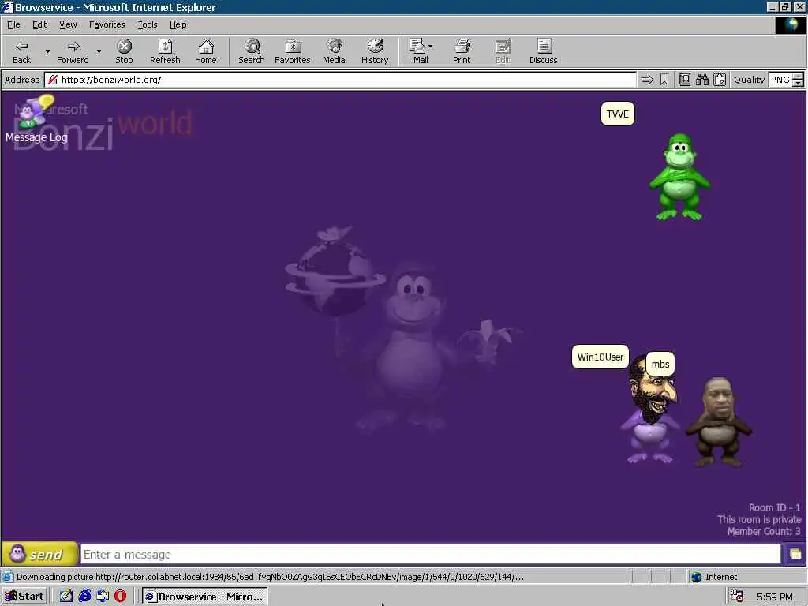
Task: Click the screenshot icon beside the bookmark
Action: (x=685, y=80)
